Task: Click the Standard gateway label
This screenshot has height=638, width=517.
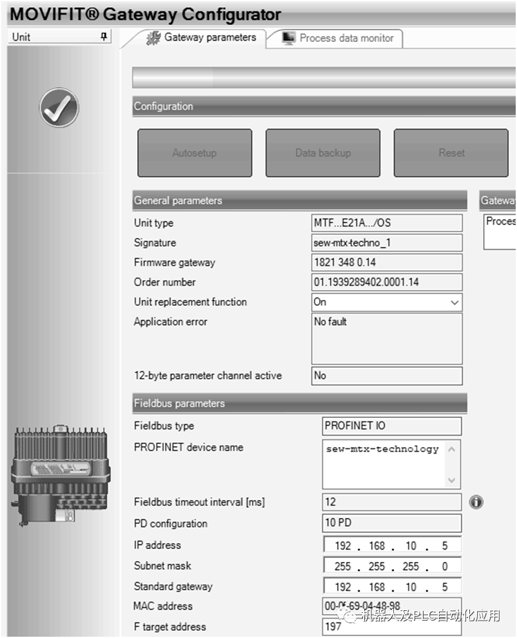Action: click(x=173, y=586)
